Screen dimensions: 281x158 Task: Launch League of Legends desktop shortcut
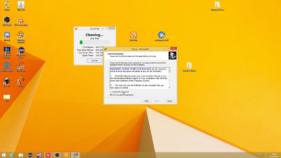pyautogui.click(x=7, y=52)
